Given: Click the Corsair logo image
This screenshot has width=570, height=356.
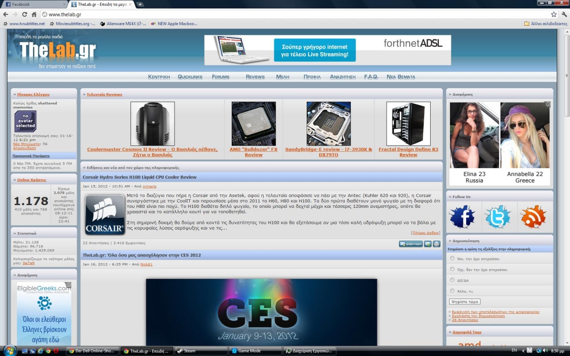Looking at the screenshot, I should point(105,214).
